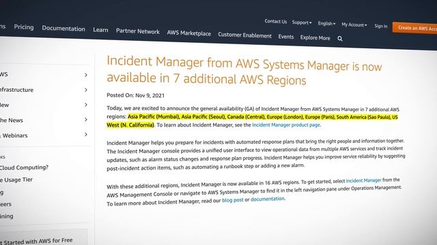The height and width of the screenshot is (245, 437).
Task: Open the 'ining' sidebar link
Action: click(6, 216)
